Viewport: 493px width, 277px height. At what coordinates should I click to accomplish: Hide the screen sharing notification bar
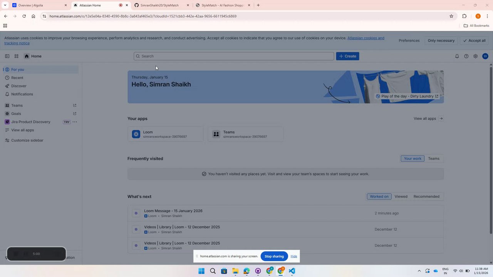click(x=293, y=256)
